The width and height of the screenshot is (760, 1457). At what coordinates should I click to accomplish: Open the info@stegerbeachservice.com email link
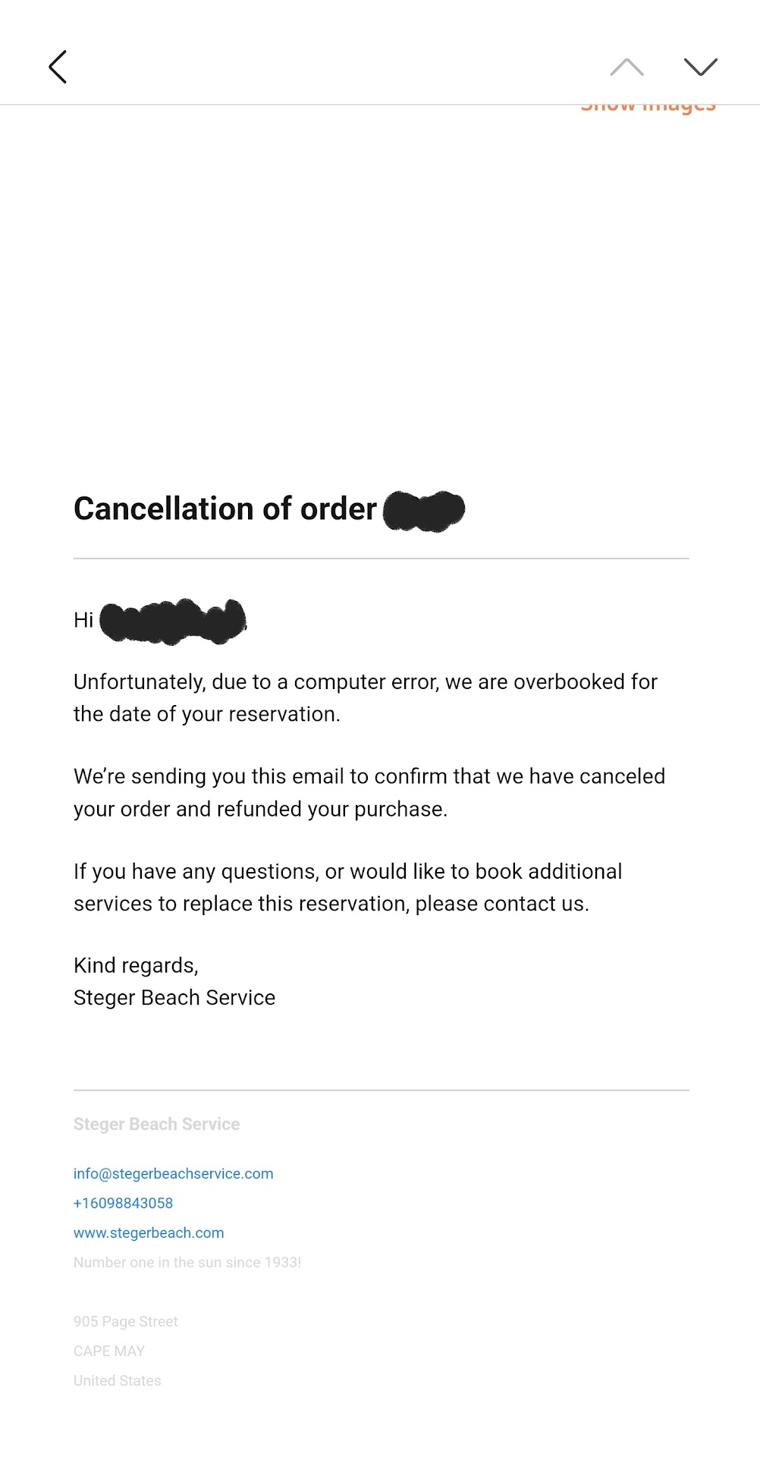click(173, 1173)
